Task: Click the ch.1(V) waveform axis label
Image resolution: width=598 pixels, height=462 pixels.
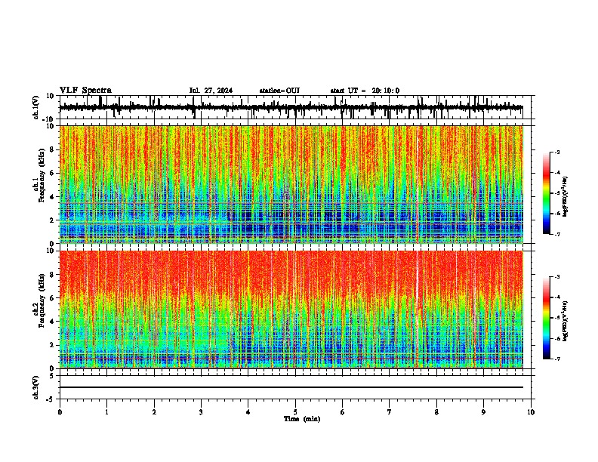Action: (x=36, y=107)
